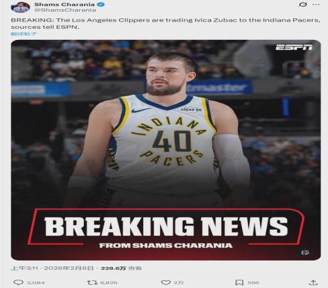Open the @ShamsCharania handle link
The image size is (328, 288).
click(65, 10)
